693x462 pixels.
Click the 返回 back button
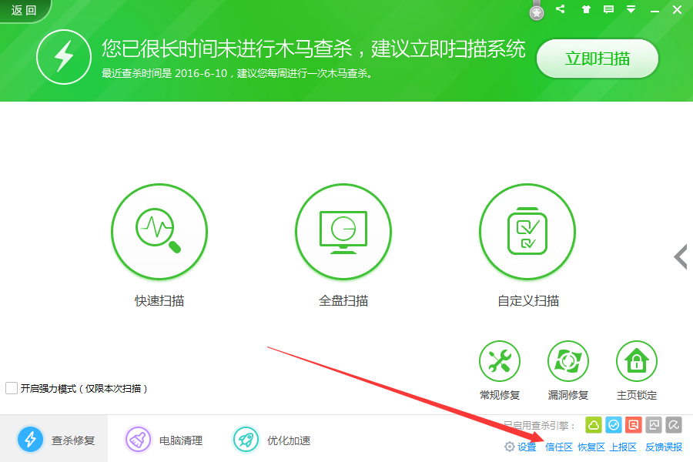(25, 10)
